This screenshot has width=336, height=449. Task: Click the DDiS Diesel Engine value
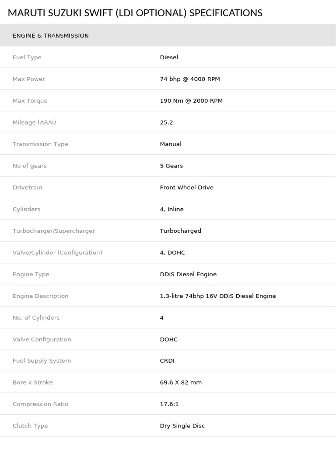[x=188, y=274]
